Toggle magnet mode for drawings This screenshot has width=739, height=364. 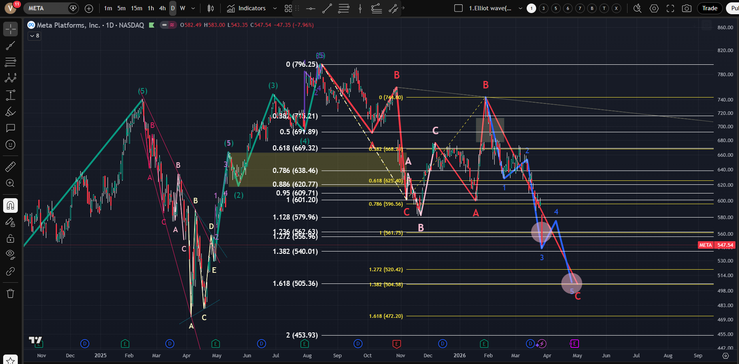(10, 205)
